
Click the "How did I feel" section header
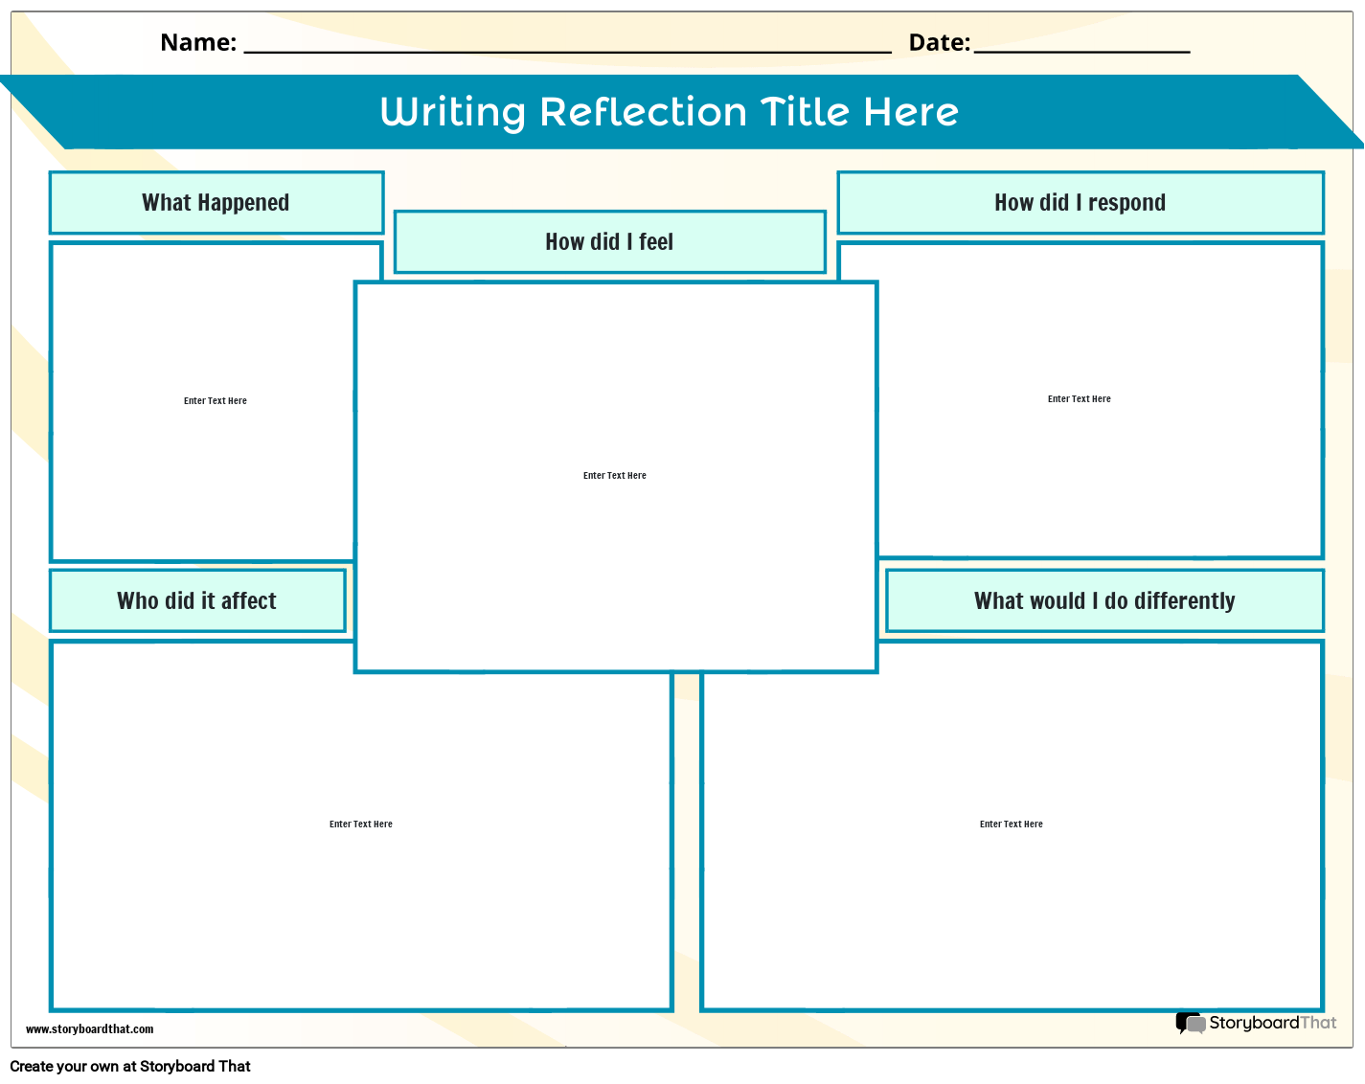[609, 241]
